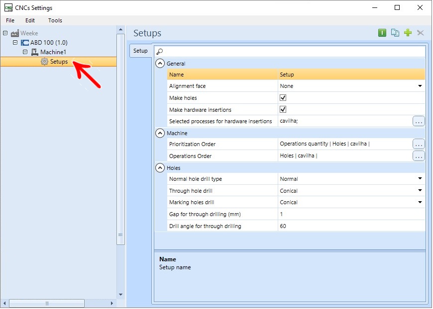Viewport: 433px width, 309px height.
Task: Collapse the General section
Action: (x=160, y=64)
